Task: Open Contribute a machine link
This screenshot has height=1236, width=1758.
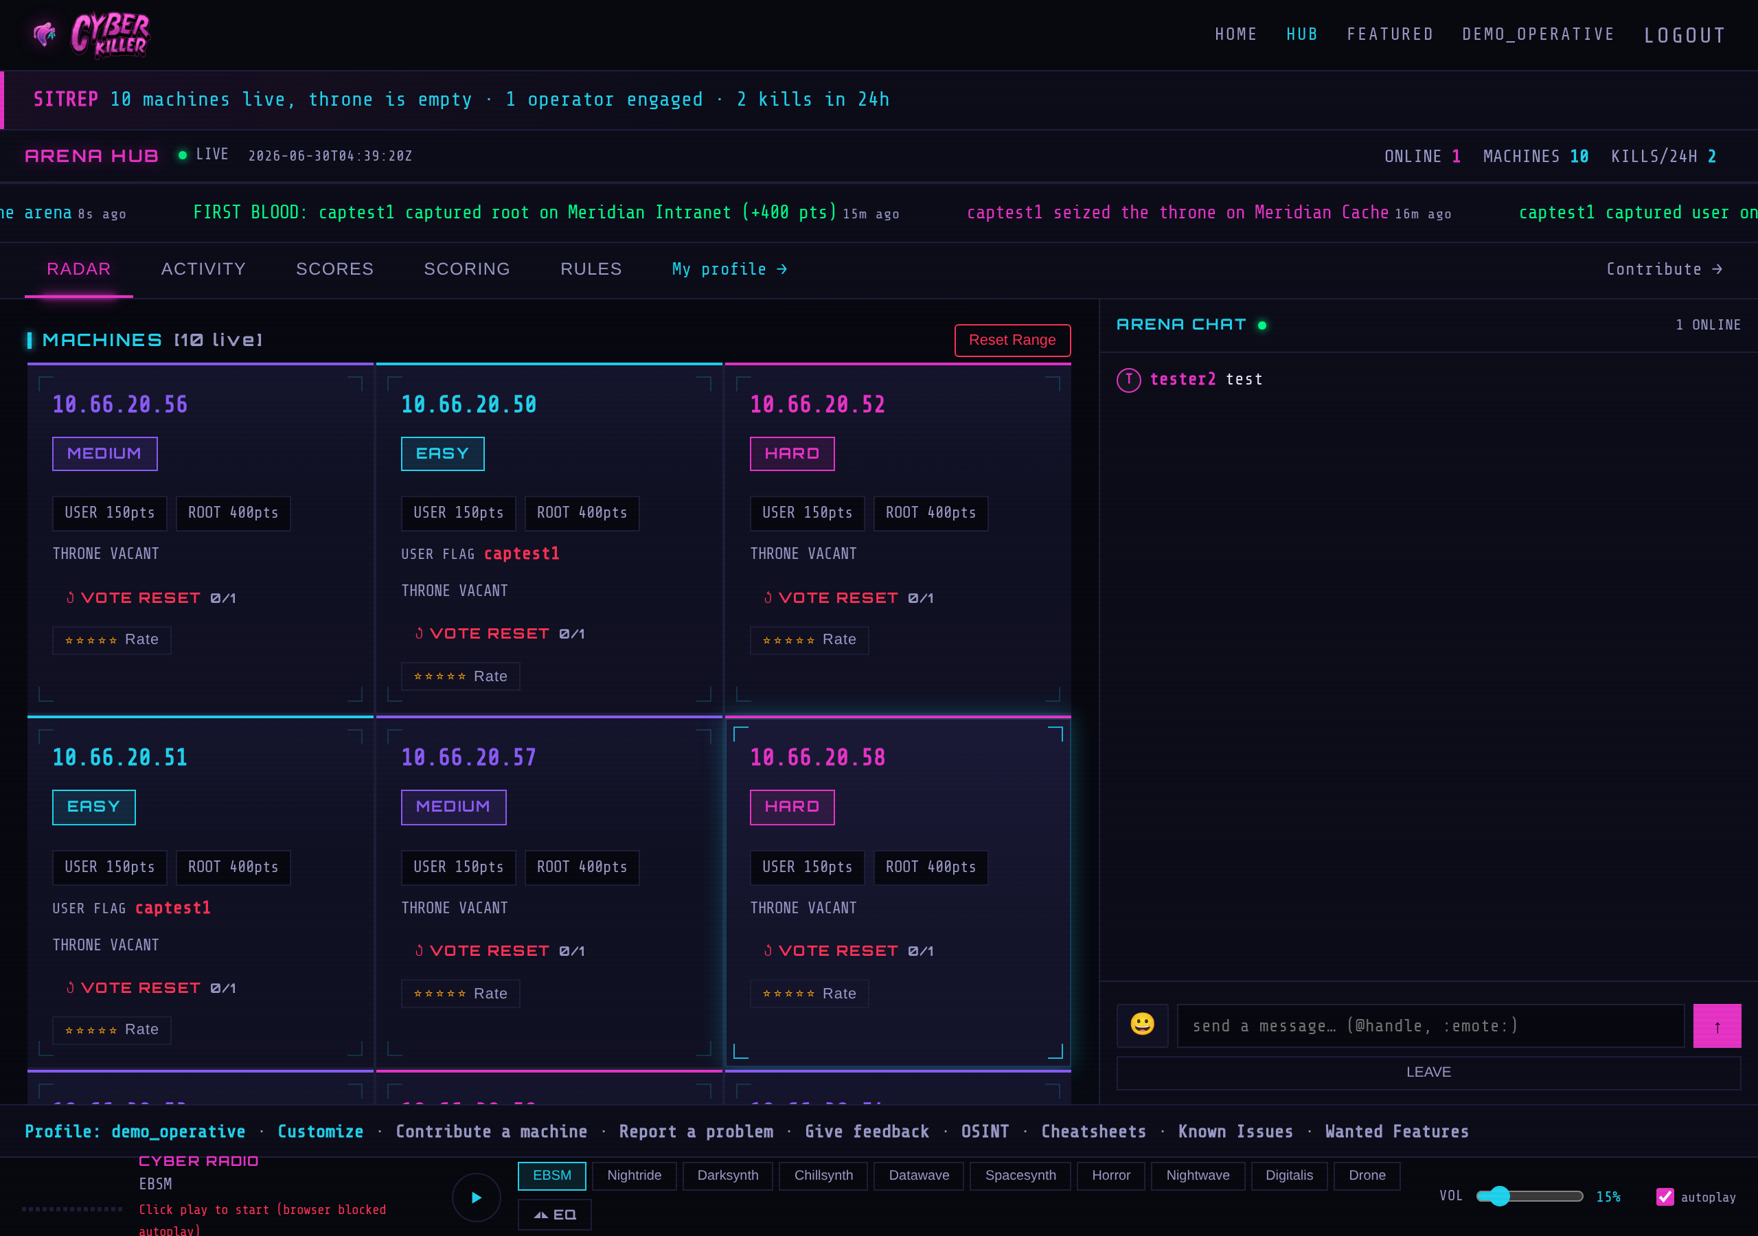Action: (x=492, y=1131)
